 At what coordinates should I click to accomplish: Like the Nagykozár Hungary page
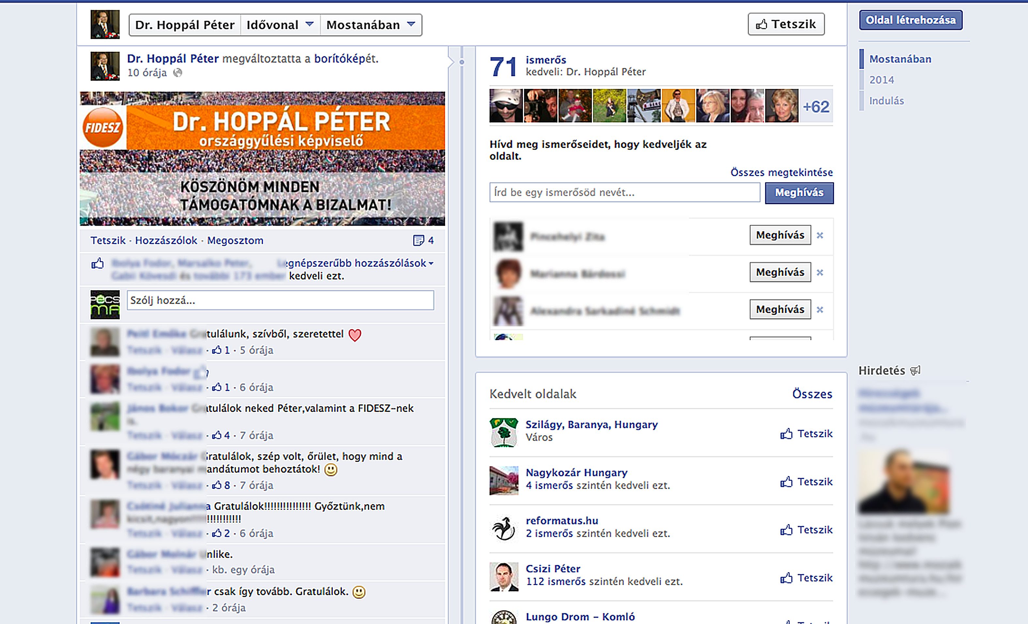point(806,482)
